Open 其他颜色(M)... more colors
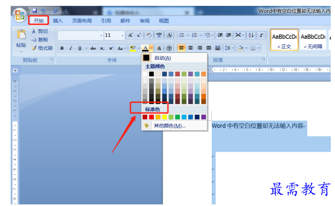The height and width of the screenshot is (206, 335). [174, 125]
